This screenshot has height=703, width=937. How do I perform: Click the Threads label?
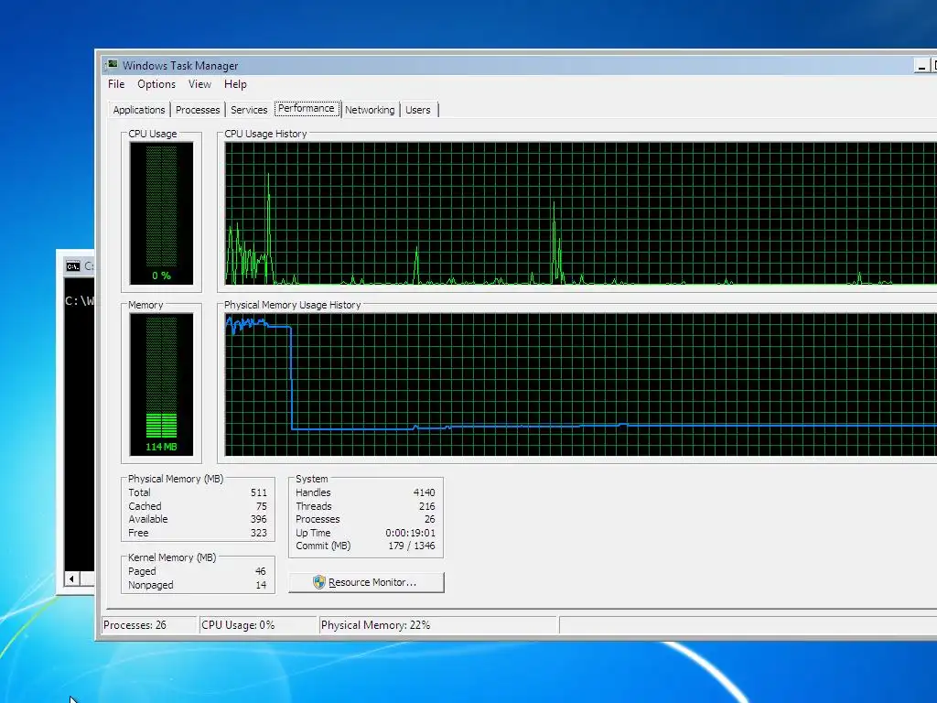314,506
